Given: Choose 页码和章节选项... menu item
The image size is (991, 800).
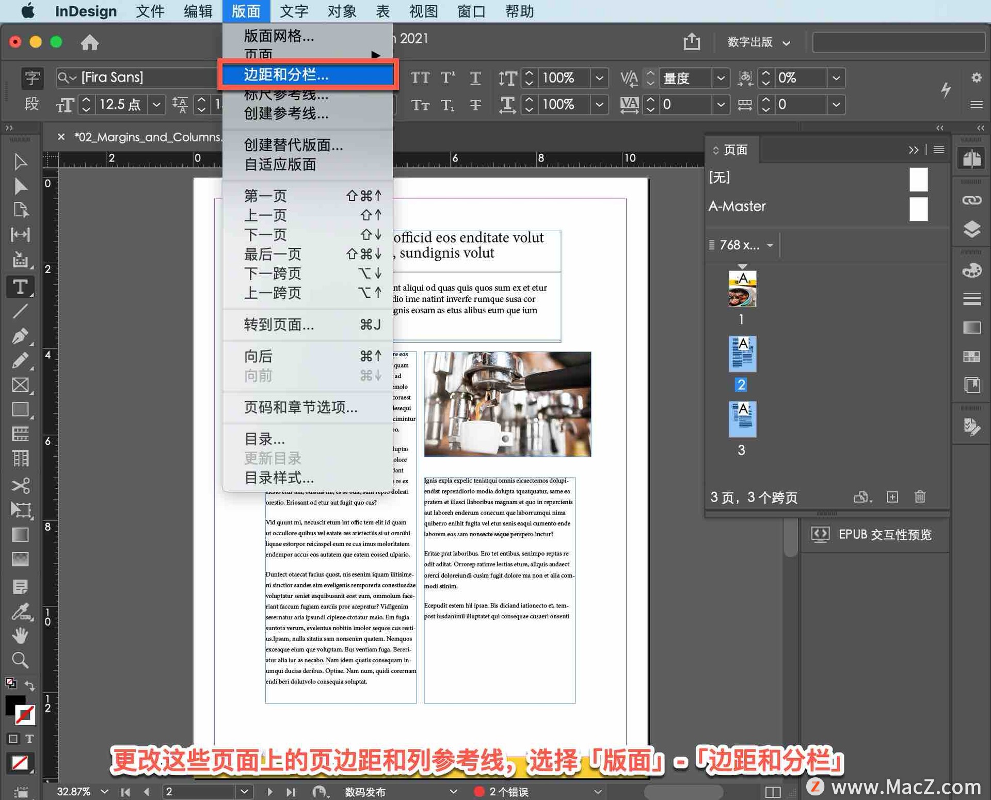Looking at the screenshot, I should tap(308, 407).
